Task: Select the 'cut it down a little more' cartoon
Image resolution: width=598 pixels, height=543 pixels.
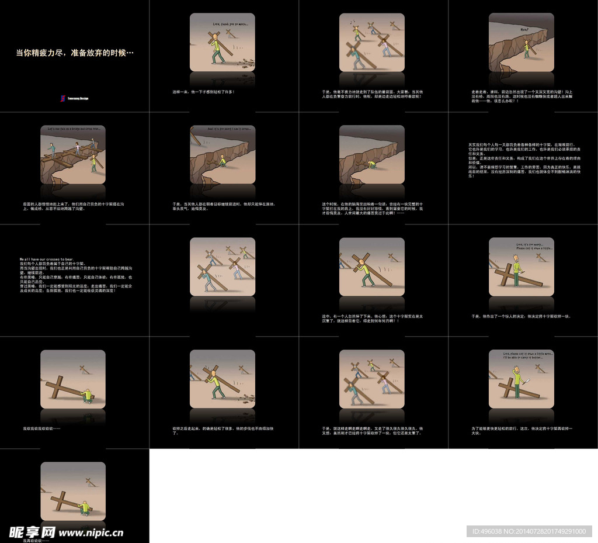Action: tap(521, 379)
